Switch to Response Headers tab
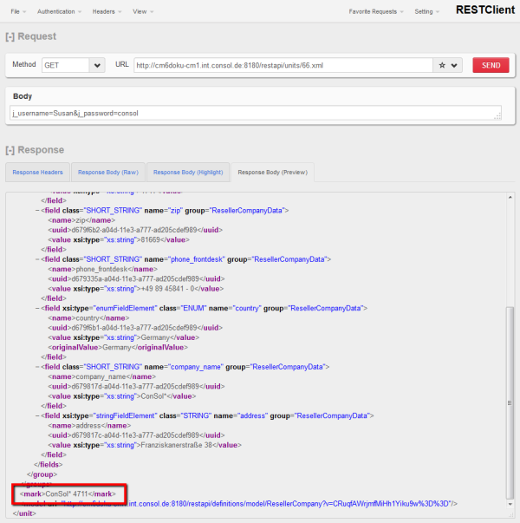520x523 pixels. [x=37, y=173]
